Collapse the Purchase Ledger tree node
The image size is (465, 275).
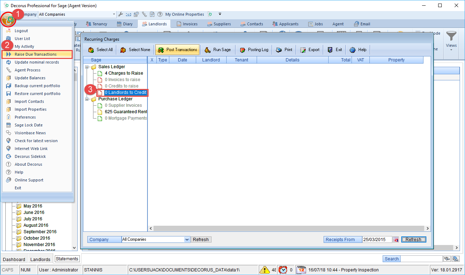pos(87,99)
